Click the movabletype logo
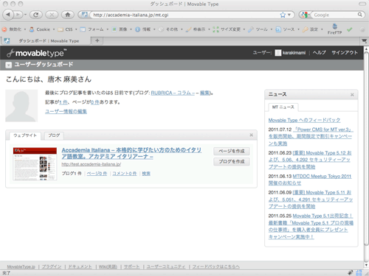Viewport: 369px width, 276px height. pyautogui.click(x=36, y=53)
